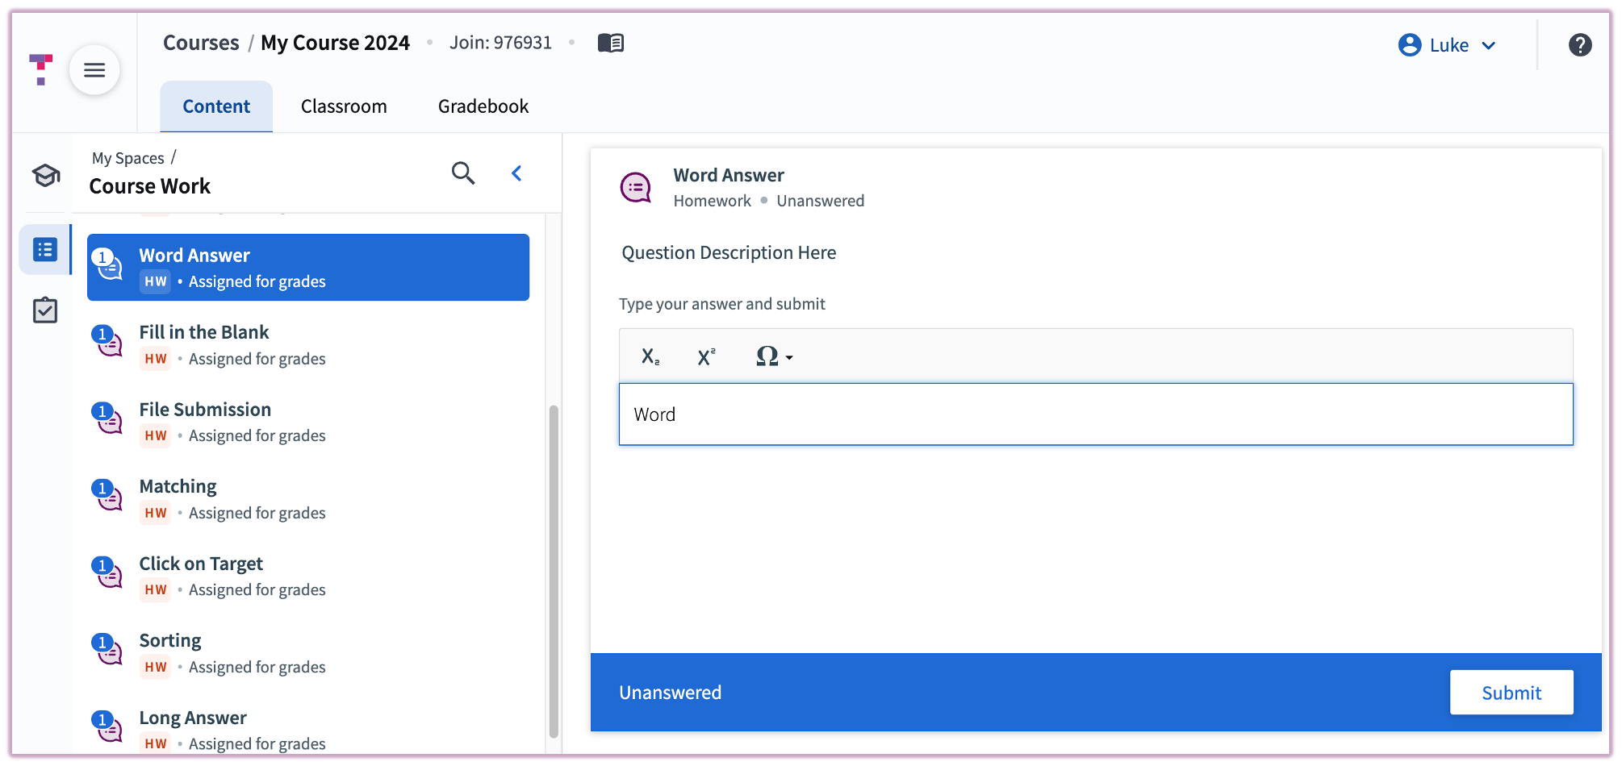This screenshot has width=1622, height=766.
Task: Click the graduation cap sidebar icon
Action: [x=45, y=175]
